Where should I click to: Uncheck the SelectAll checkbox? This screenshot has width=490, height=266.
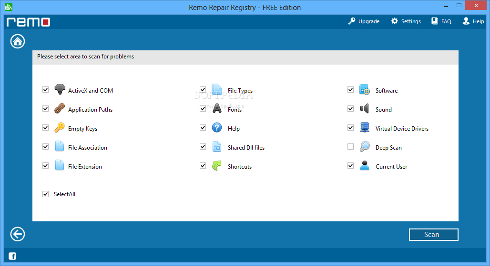coord(46,194)
